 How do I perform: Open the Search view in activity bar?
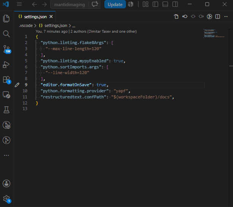tap(6, 34)
